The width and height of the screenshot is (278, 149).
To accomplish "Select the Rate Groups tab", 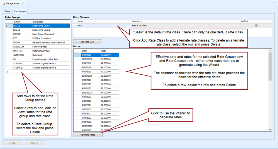I will pos(20,11).
